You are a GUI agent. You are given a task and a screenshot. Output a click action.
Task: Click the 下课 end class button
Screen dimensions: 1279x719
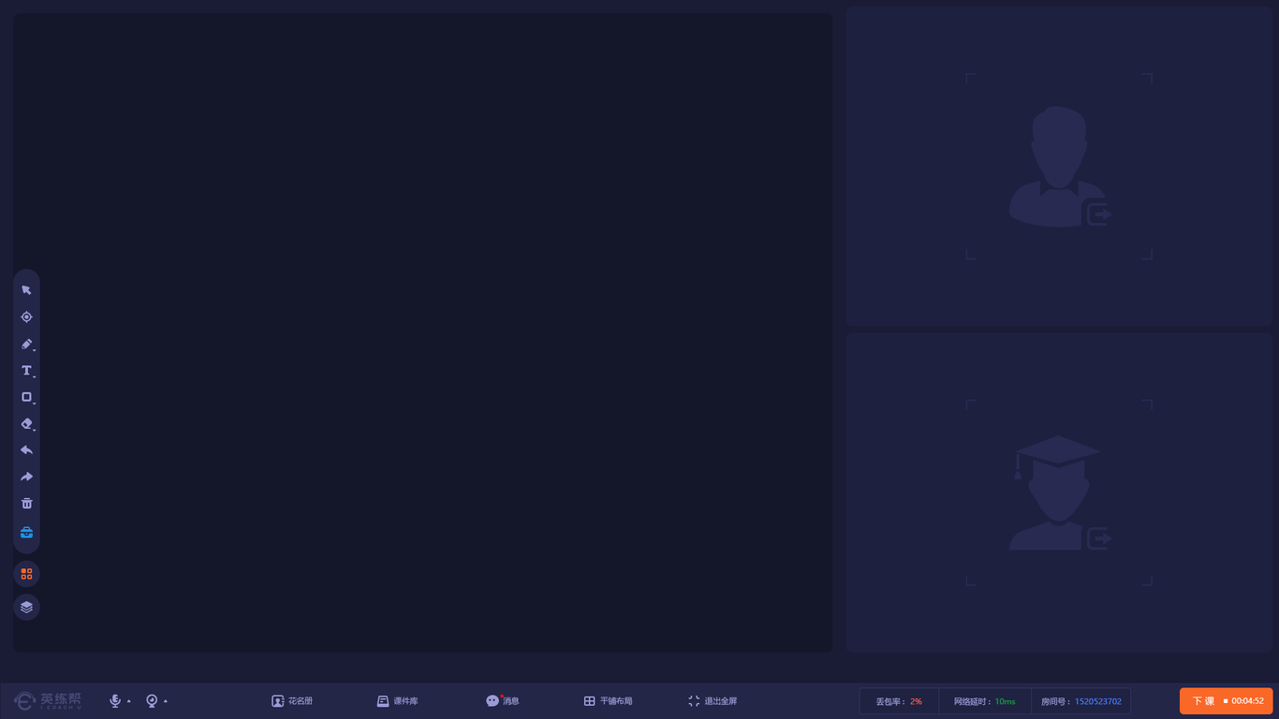point(1226,701)
